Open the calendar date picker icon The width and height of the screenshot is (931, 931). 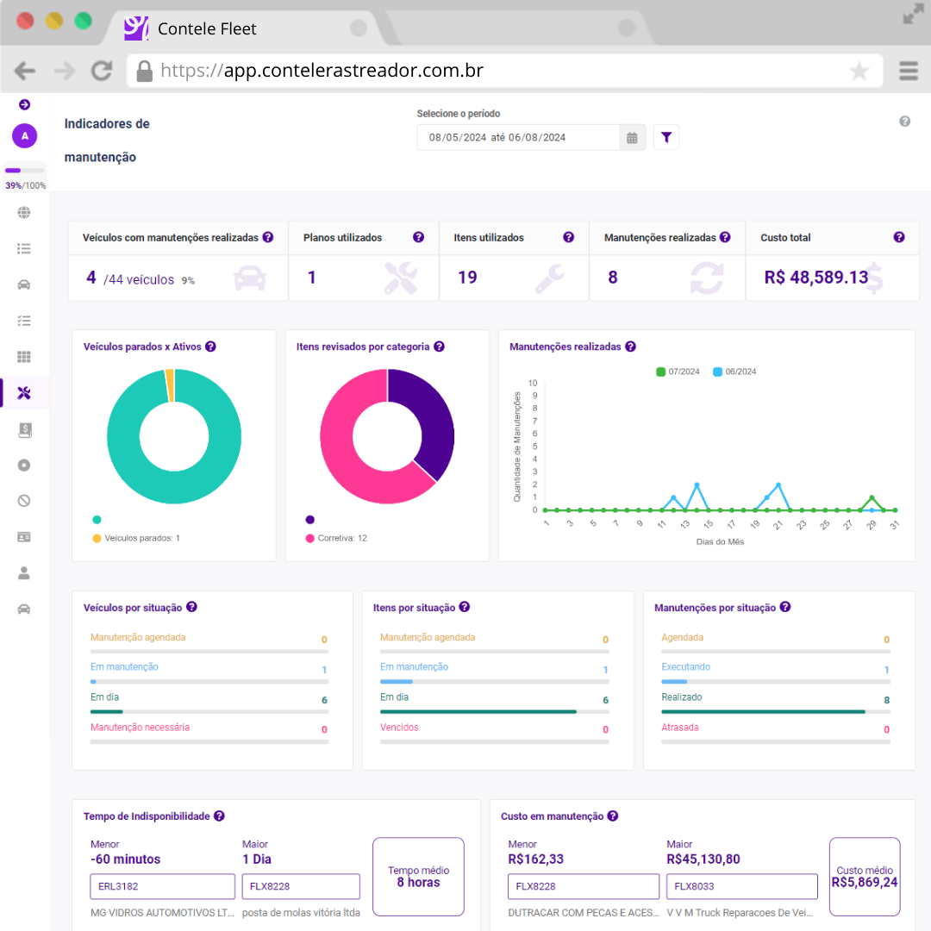[632, 137]
